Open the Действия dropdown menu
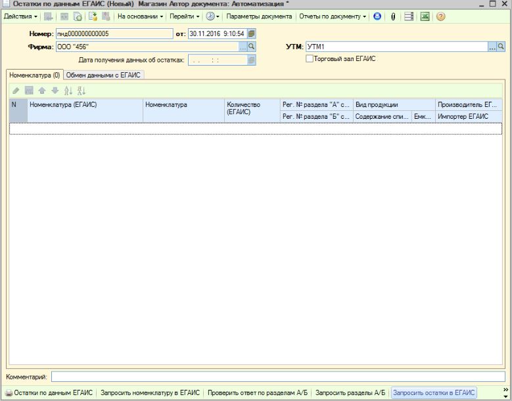512x401 pixels. [21, 16]
